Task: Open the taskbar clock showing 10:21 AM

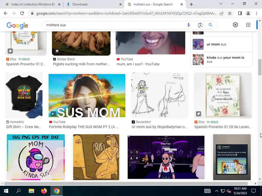Action: [x=240, y=191]
